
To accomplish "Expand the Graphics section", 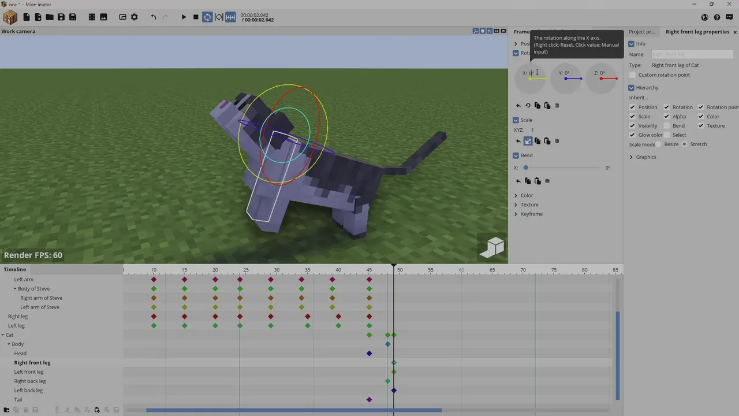I will (631, 157).
